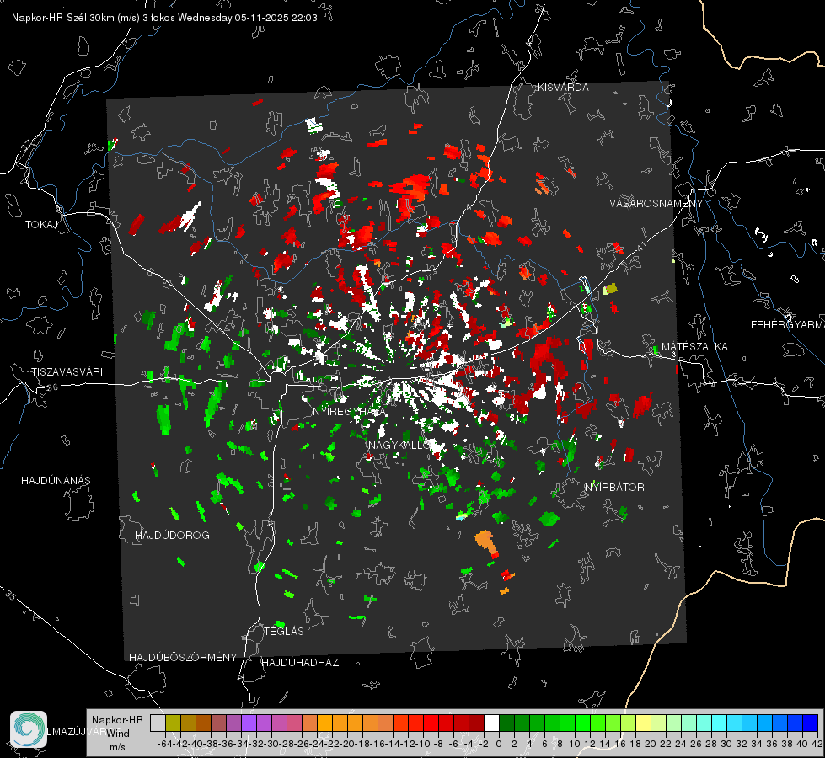This screenshot has width=825, height=758.
Task: Click the legend value '0'
Action: (x=499, y=745)
